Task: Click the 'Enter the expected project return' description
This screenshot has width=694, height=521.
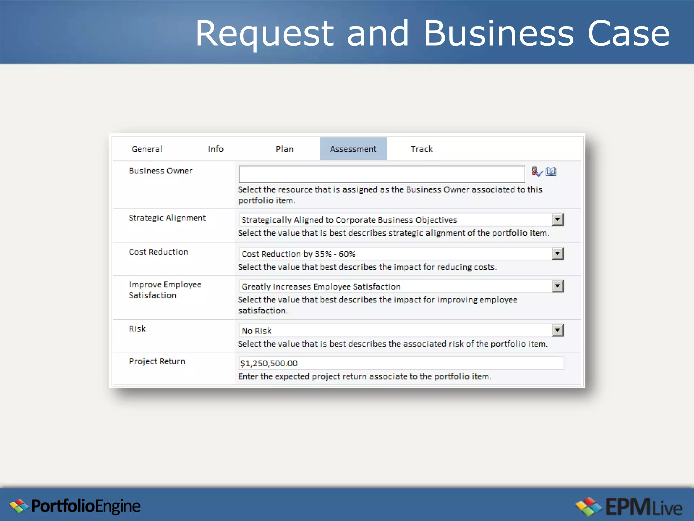Action: point(365,377)
